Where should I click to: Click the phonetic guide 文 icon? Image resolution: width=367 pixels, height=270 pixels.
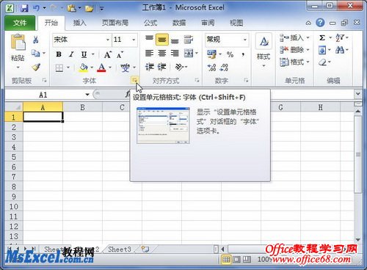(125, 67)
